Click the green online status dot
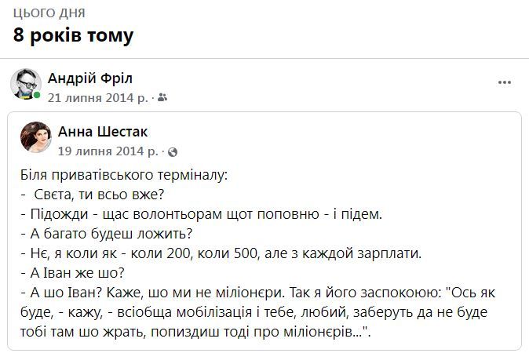The width and height of the screenshot is (529, 353). pos(37,96)
